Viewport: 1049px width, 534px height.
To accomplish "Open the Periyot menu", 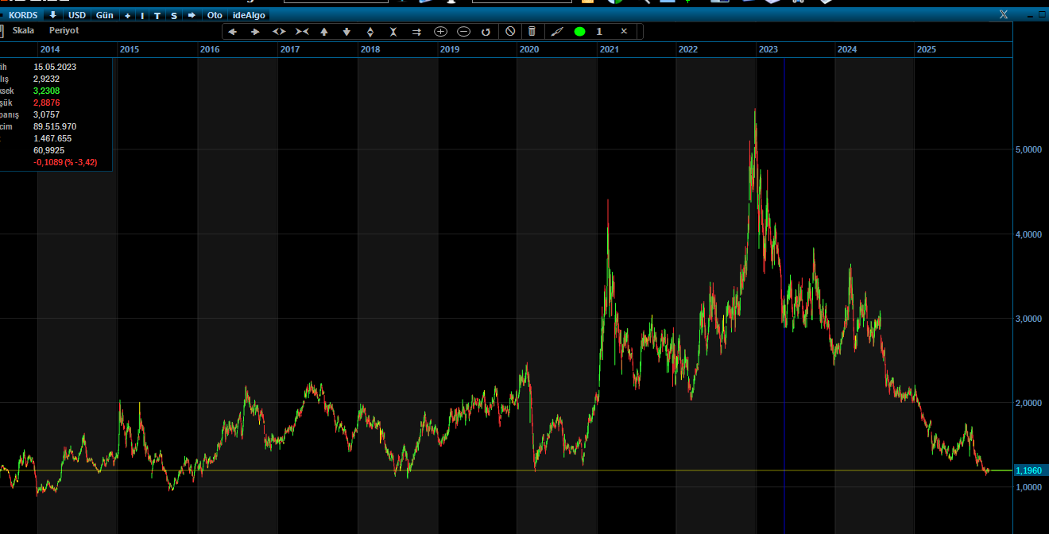I will (x=64, y=30).
